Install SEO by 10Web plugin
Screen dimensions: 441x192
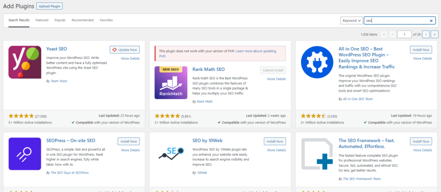click(x=275, y=141)
